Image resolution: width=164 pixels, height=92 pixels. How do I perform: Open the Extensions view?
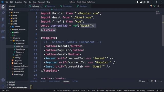pos(3,31)
